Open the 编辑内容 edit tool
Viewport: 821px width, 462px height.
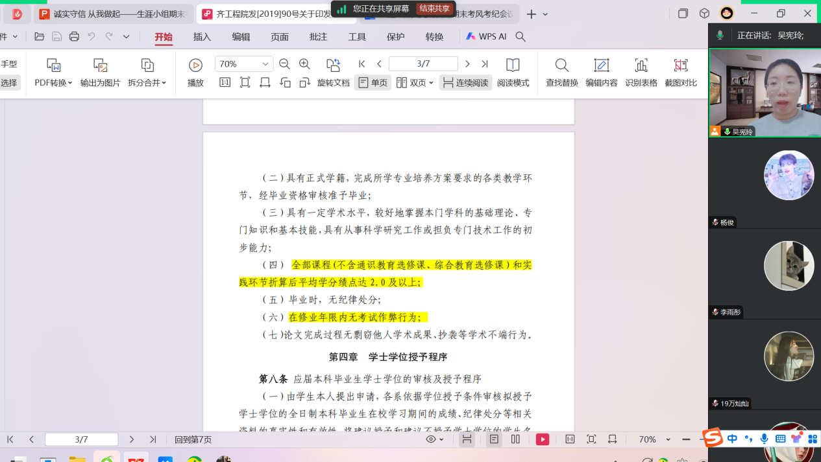pos(601,66)
